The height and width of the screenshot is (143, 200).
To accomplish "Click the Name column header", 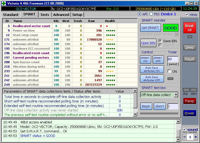I will (x=32, y=21).
